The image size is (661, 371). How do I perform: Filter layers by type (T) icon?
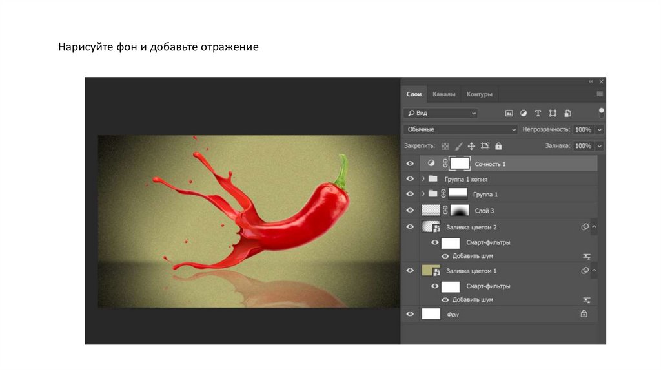[538, 113]
